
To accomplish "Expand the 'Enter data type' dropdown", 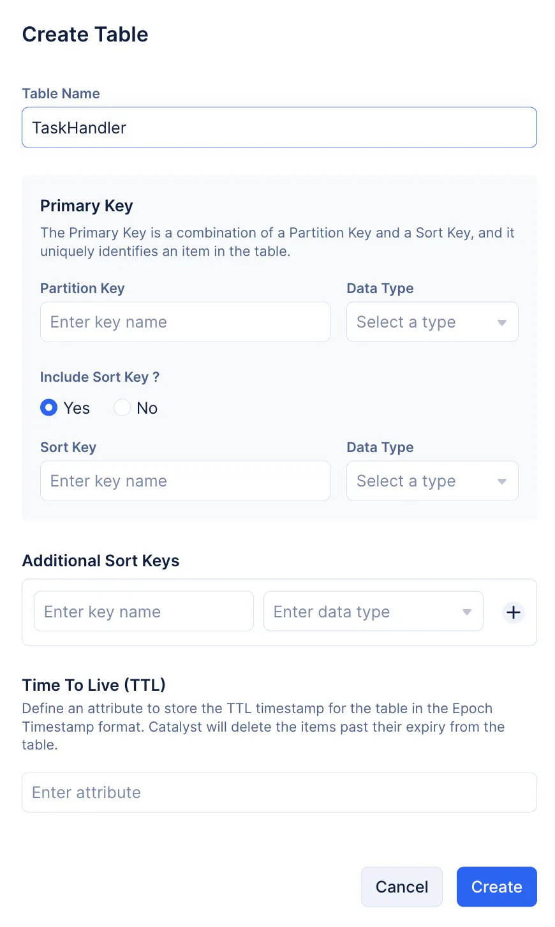I will (364, 612).
